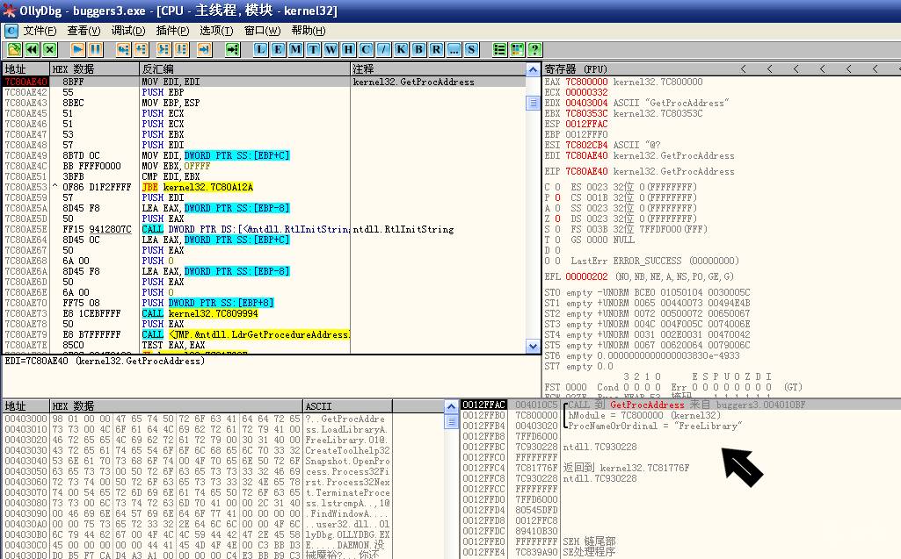The width and height of the screenshot is (901, 559).
Task: Open Executable modules with E button
Action: (278, 49)
